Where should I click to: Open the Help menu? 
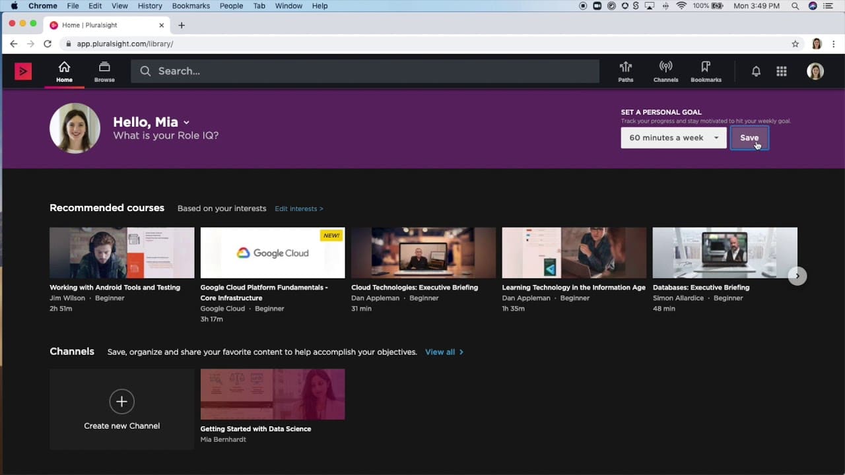click(x=320, y=6)
